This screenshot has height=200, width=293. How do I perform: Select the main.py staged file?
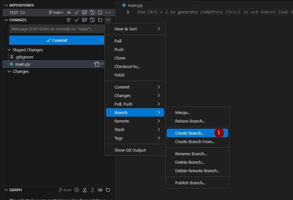(54, 64)
